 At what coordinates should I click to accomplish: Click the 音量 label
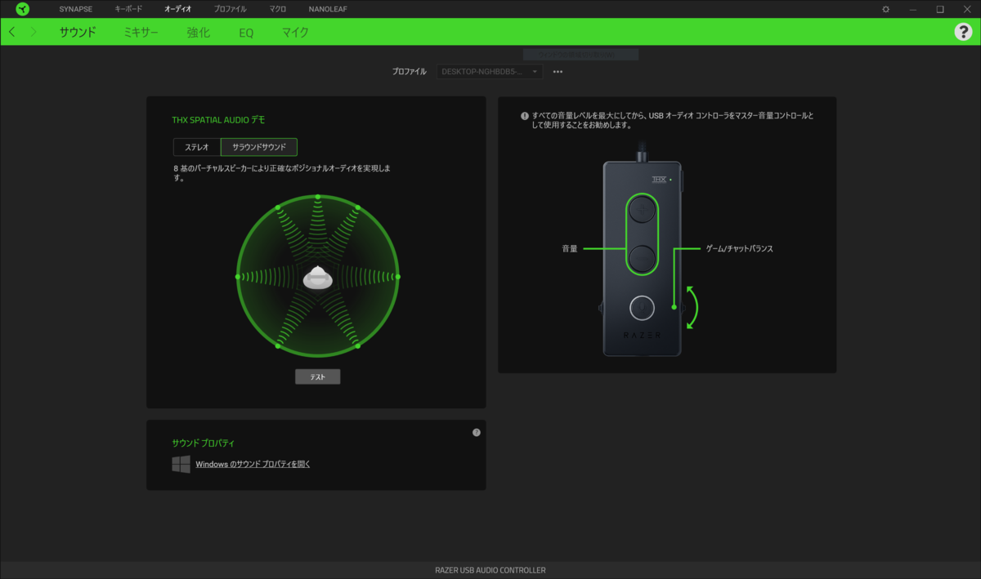coord(570,248)
